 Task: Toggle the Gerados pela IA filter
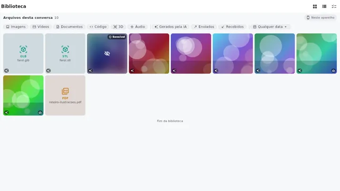pos(170,26)
